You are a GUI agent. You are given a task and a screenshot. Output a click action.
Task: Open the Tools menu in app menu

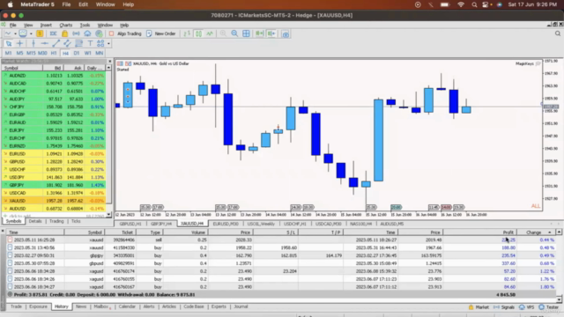pyautogui.click(x=85, y=26)
